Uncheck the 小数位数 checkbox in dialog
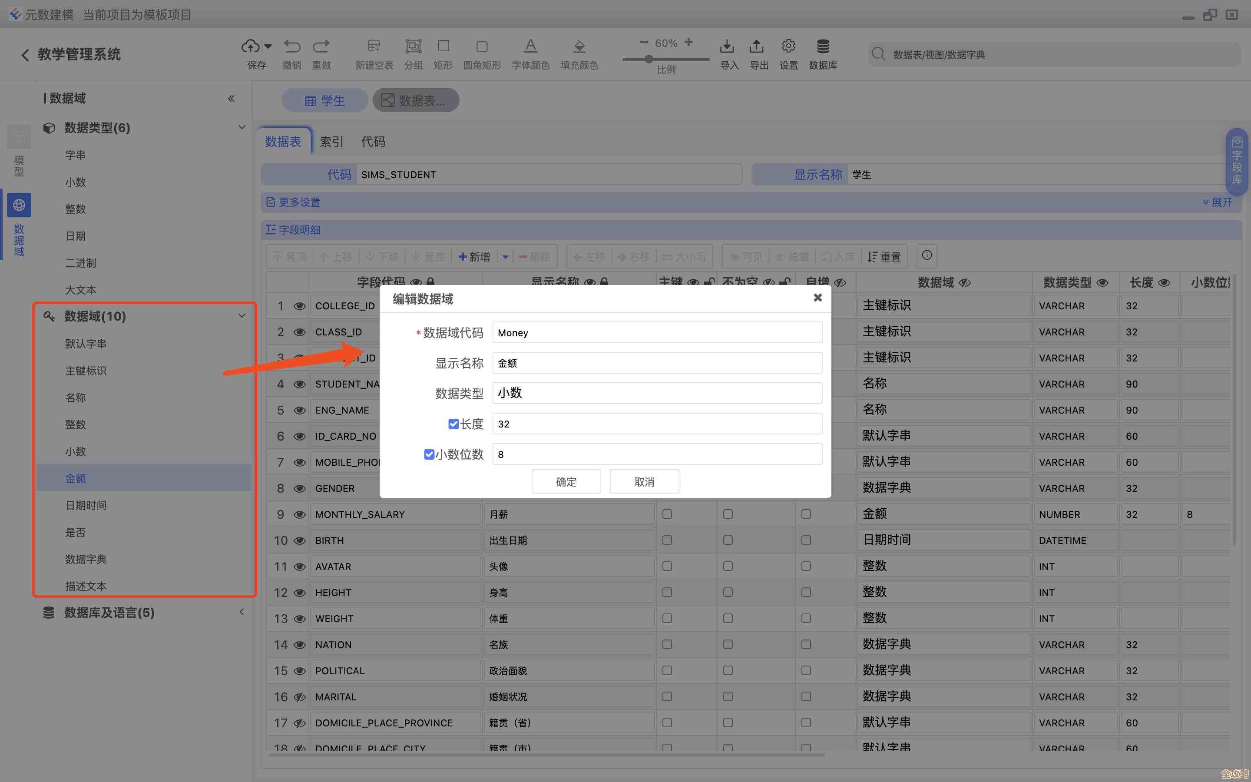 (429, 454)
